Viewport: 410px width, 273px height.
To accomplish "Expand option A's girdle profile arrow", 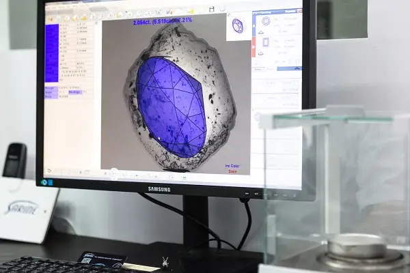I will point(261,32).
